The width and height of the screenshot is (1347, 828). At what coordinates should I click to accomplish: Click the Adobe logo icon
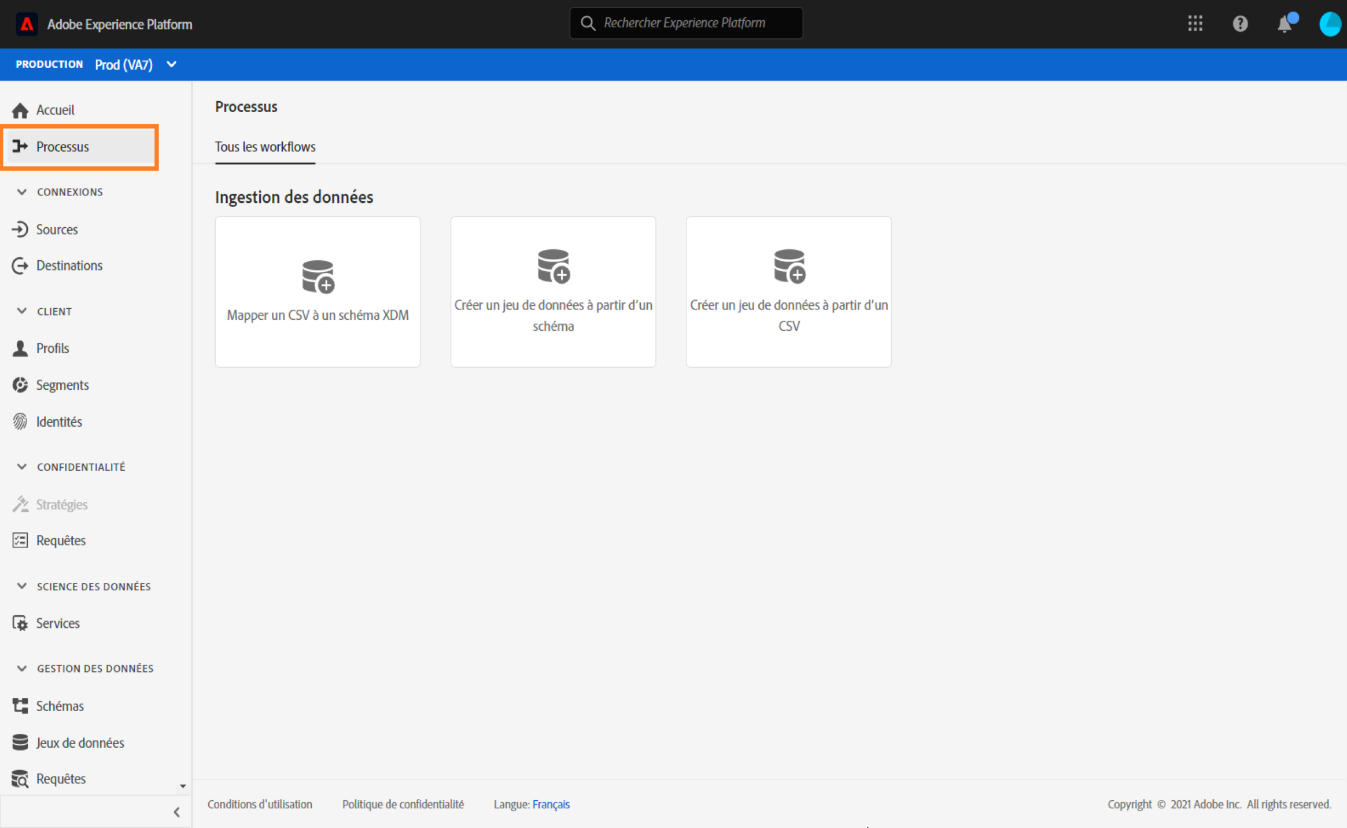point(27,24)
